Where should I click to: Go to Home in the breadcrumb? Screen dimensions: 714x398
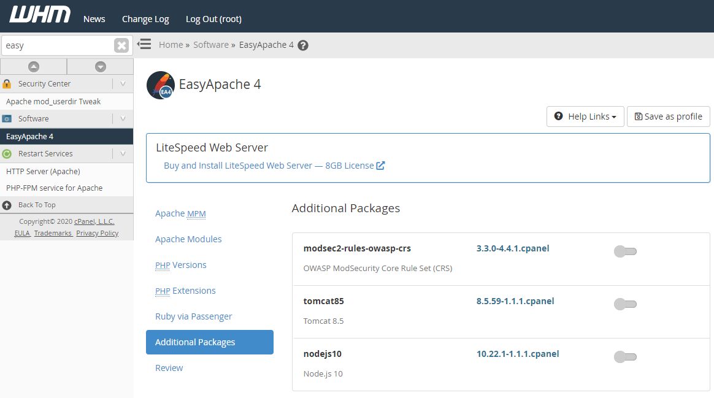171,45
